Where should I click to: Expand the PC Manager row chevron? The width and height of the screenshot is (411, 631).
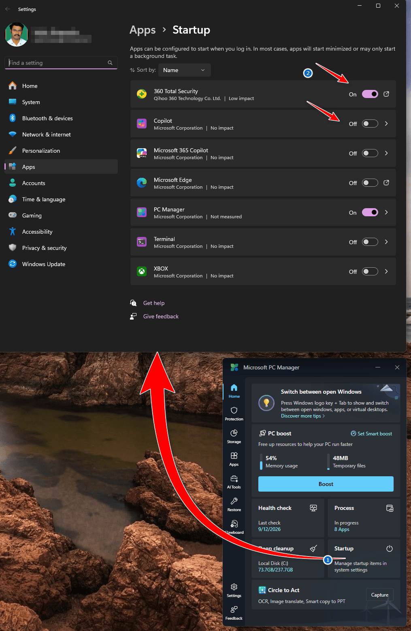coord(386,212)
